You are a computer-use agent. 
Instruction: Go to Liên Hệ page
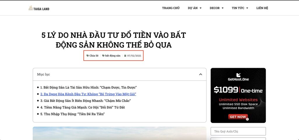[262, 8]
